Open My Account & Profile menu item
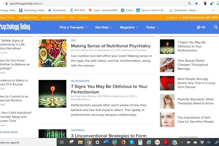Image resolution: width=219 pixels, height=146 pixels. (53, 18)
